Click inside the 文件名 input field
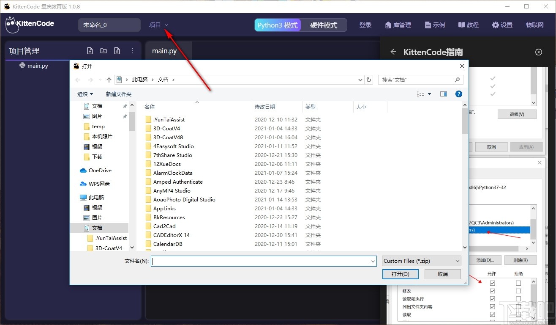The height and width of the screenshot is (325, 556). coord(262,261)
